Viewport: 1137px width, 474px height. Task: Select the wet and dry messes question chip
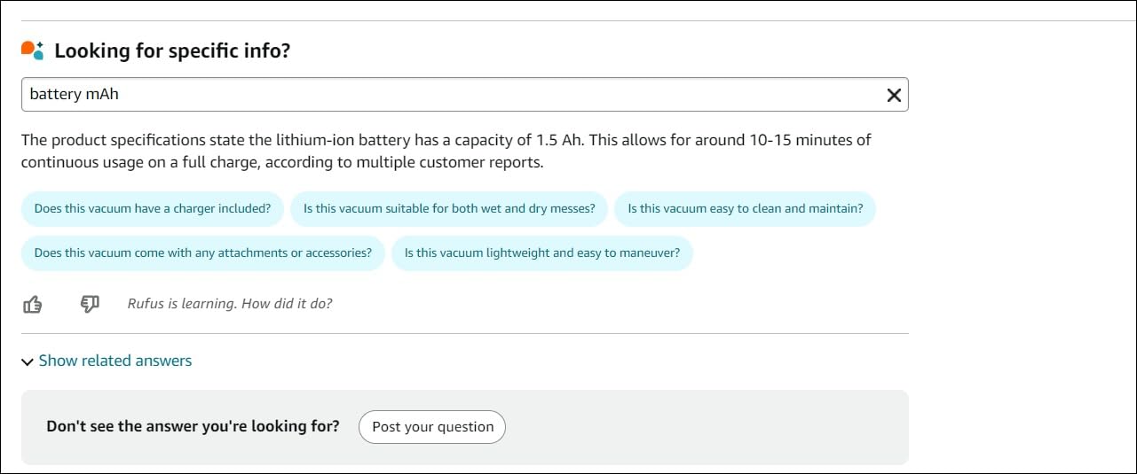449,209
